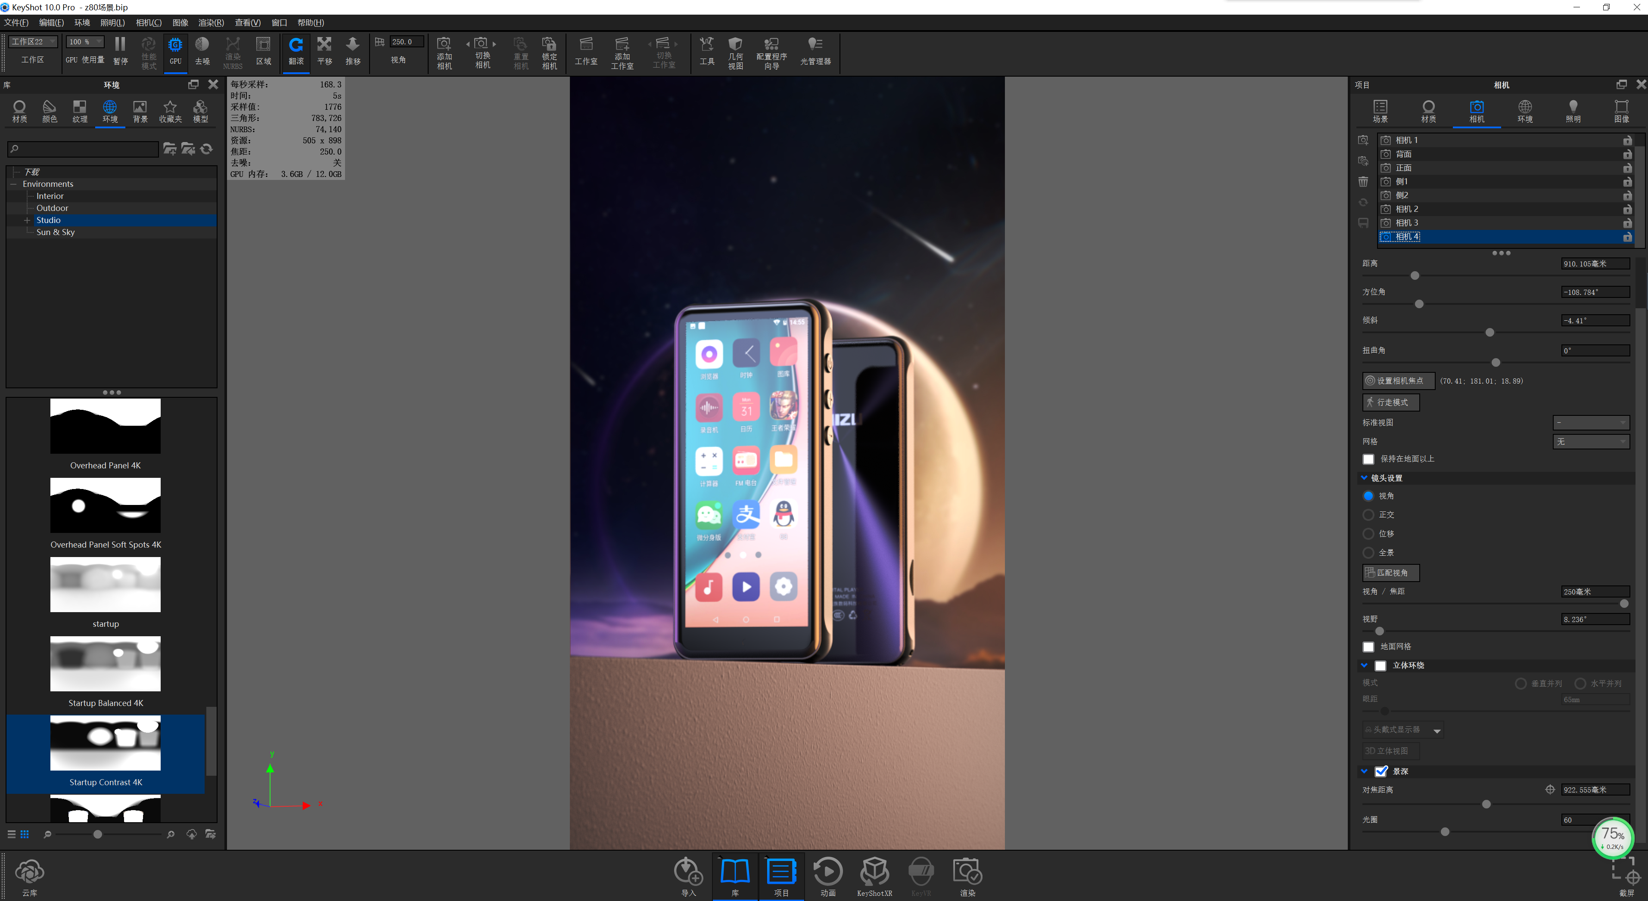1648x901 pixels.
Task: Enable the 地面网格 ground grid checkbox
Action: pos(1368,647)
